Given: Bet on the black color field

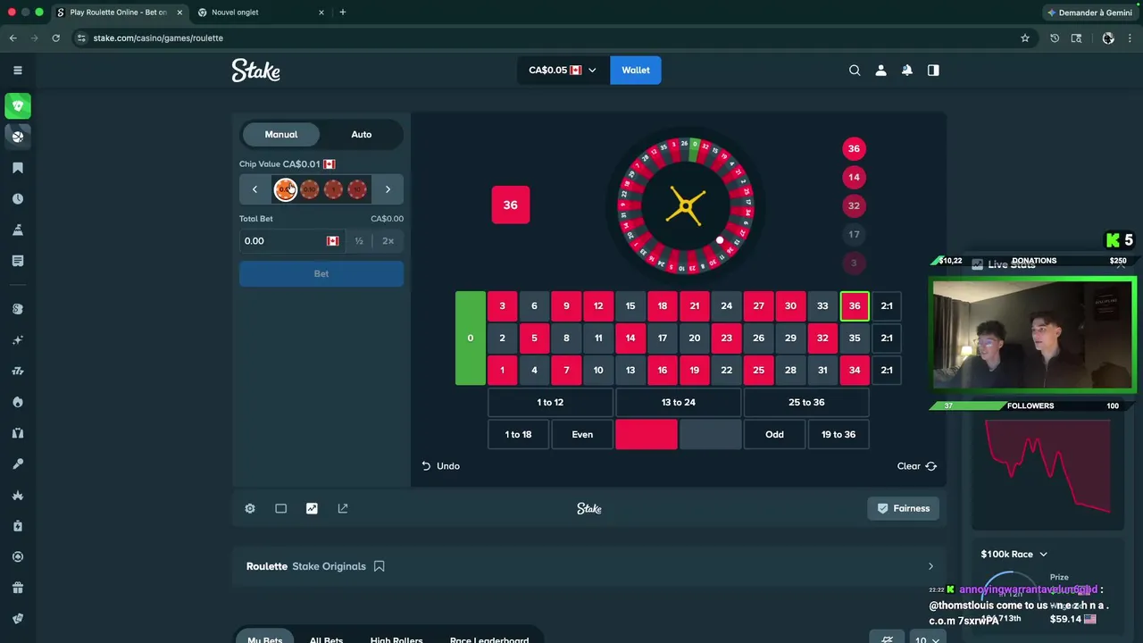Looking at the screenshot, I should tap(711, 434).
